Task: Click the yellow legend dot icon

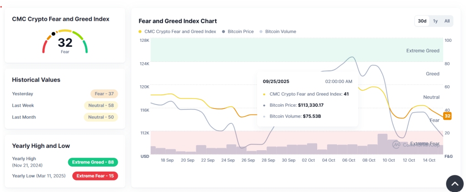Action: pos(140,32)
